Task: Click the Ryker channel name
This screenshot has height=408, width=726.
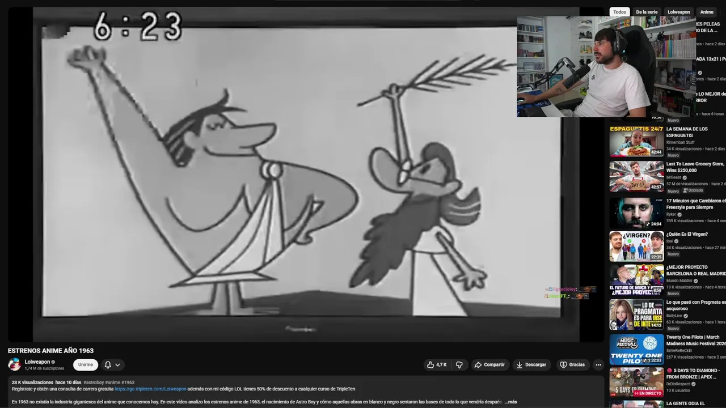Action: click(x=671, y=214)
